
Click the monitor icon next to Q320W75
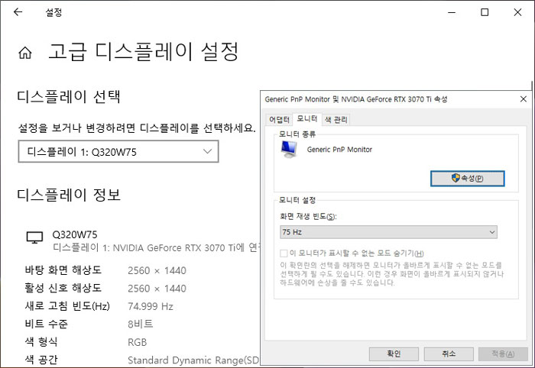[34, 239]
